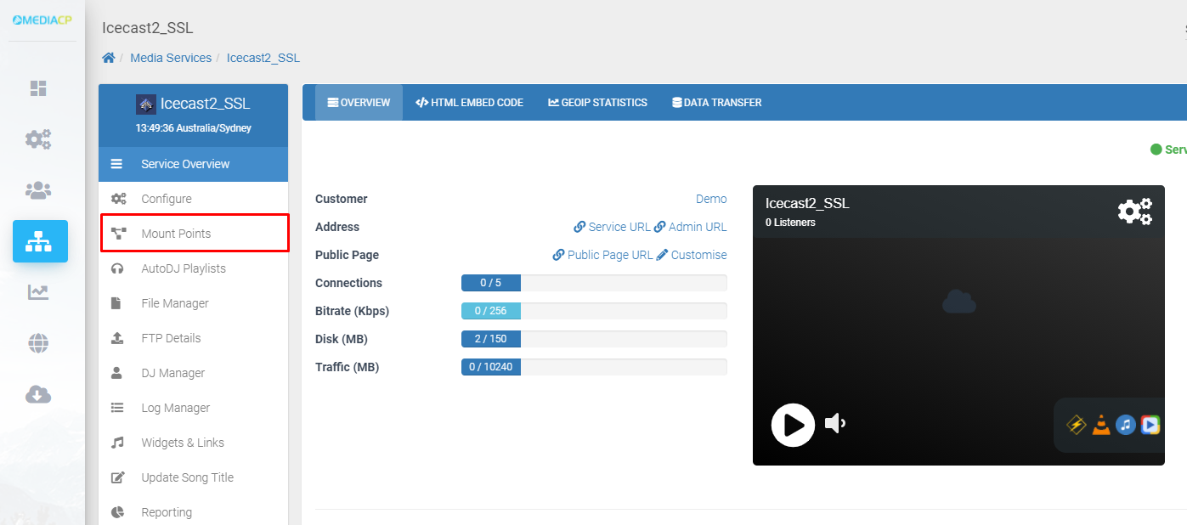Click the Customise public page link

692,255
